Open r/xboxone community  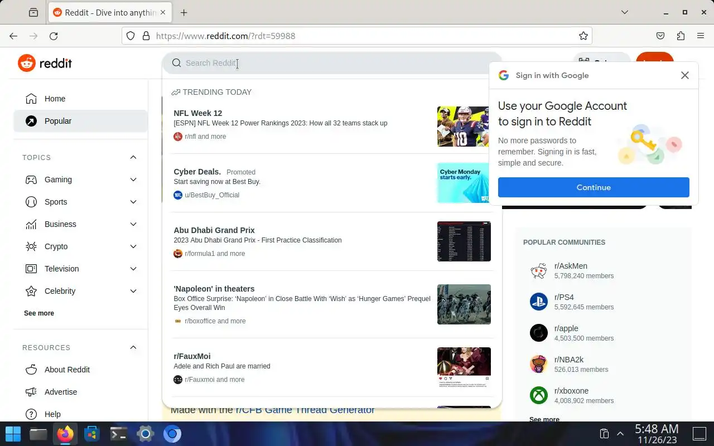pyautogui.click(x=604, y=396)
